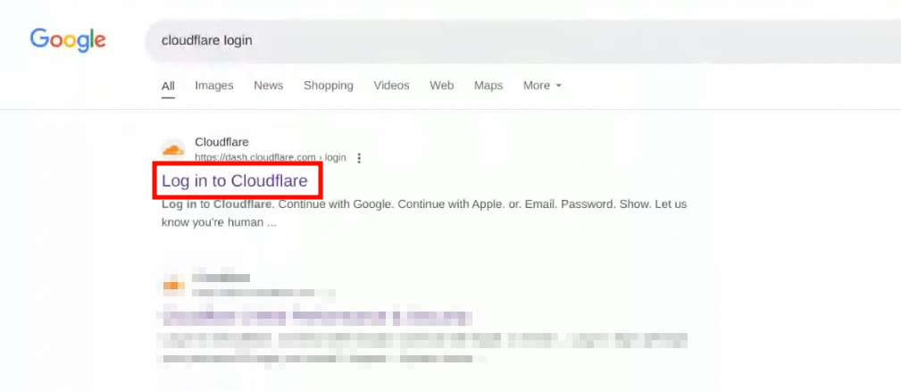Viewport: 901px width, 391px height.
Task: Click the blurred second result's site name
Action: (221, 278)
